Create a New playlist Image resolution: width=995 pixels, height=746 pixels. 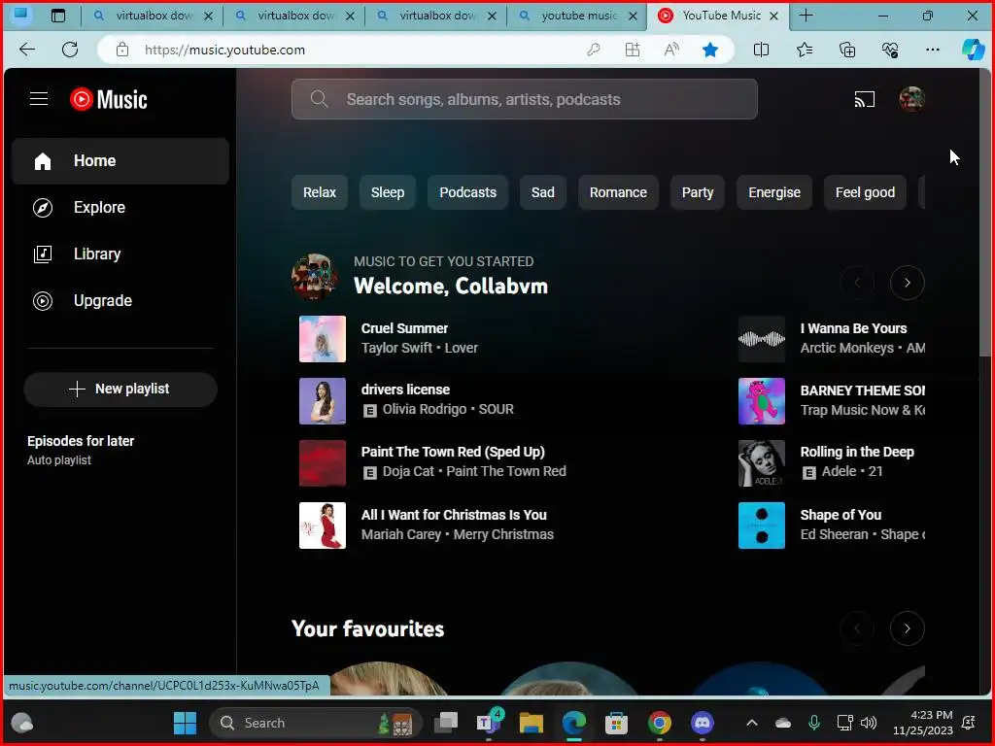click(120, 389)
